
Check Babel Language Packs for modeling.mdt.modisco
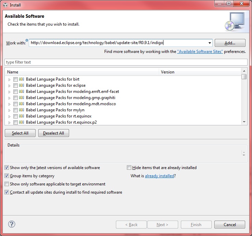click(x=16, y=104)
